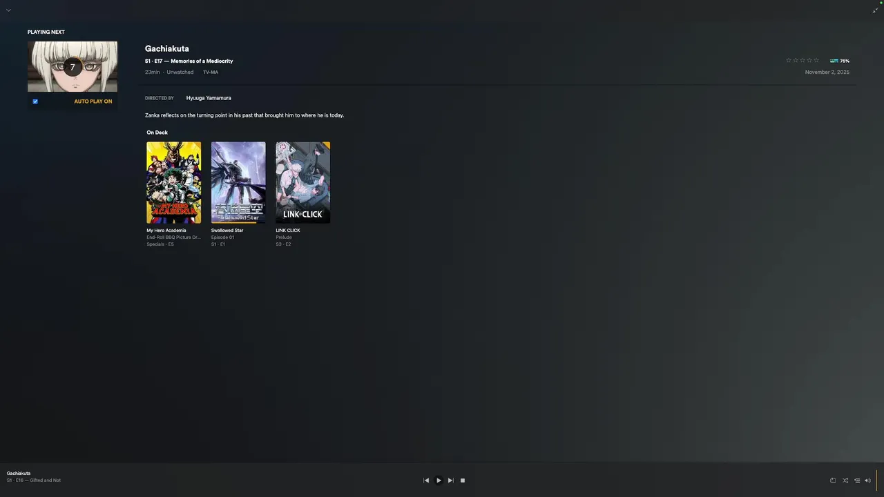Click the November 2, 2025 air date
884x497 pixels.
(827, 72)
